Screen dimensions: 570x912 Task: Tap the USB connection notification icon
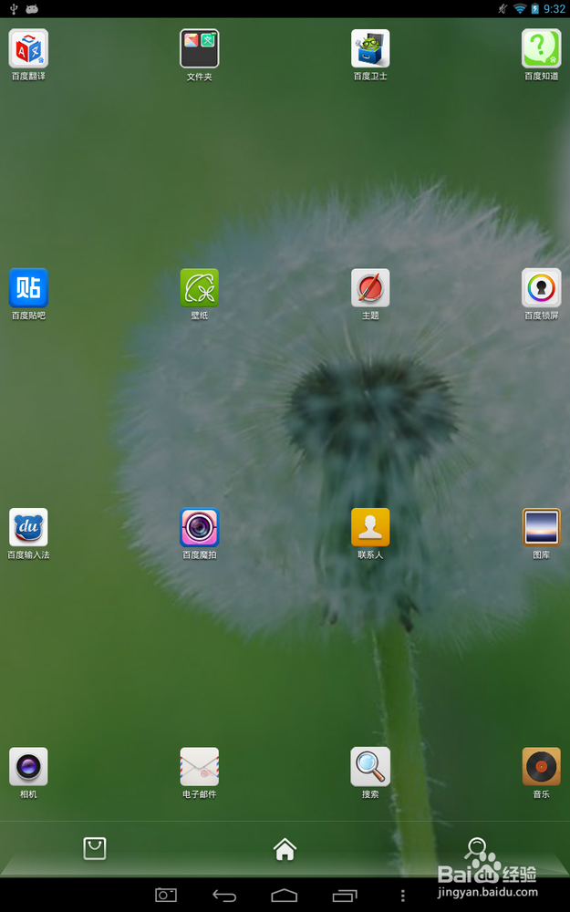coord(14,9)
